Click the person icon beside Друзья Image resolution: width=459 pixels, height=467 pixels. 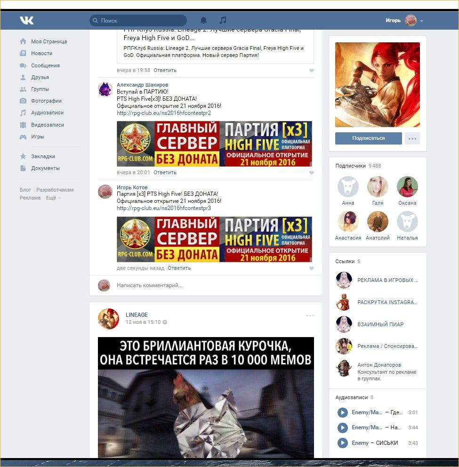pos(23,77)
